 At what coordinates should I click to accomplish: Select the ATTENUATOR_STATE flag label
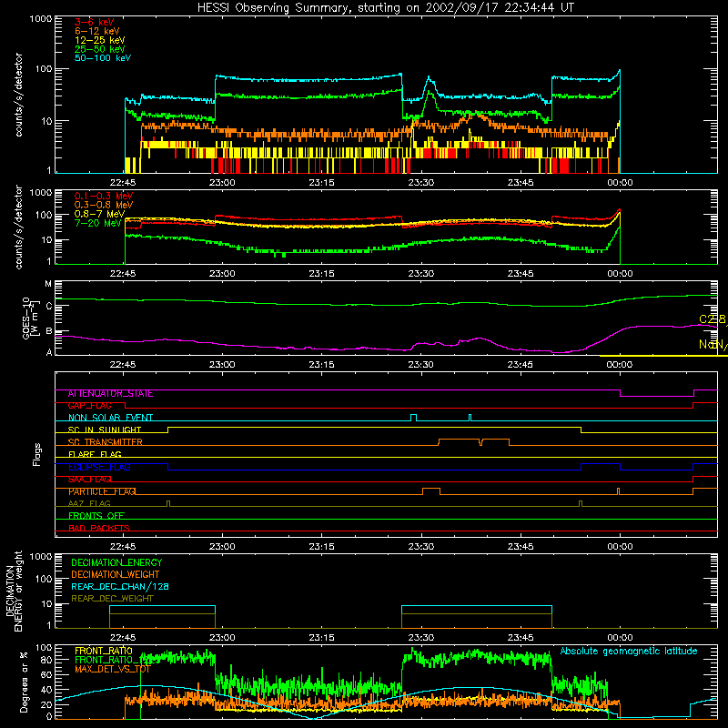[x=110, y=394]
